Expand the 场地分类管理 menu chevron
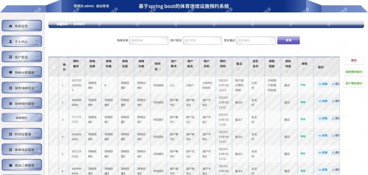 pyautogui.click(x=36, y=72)
